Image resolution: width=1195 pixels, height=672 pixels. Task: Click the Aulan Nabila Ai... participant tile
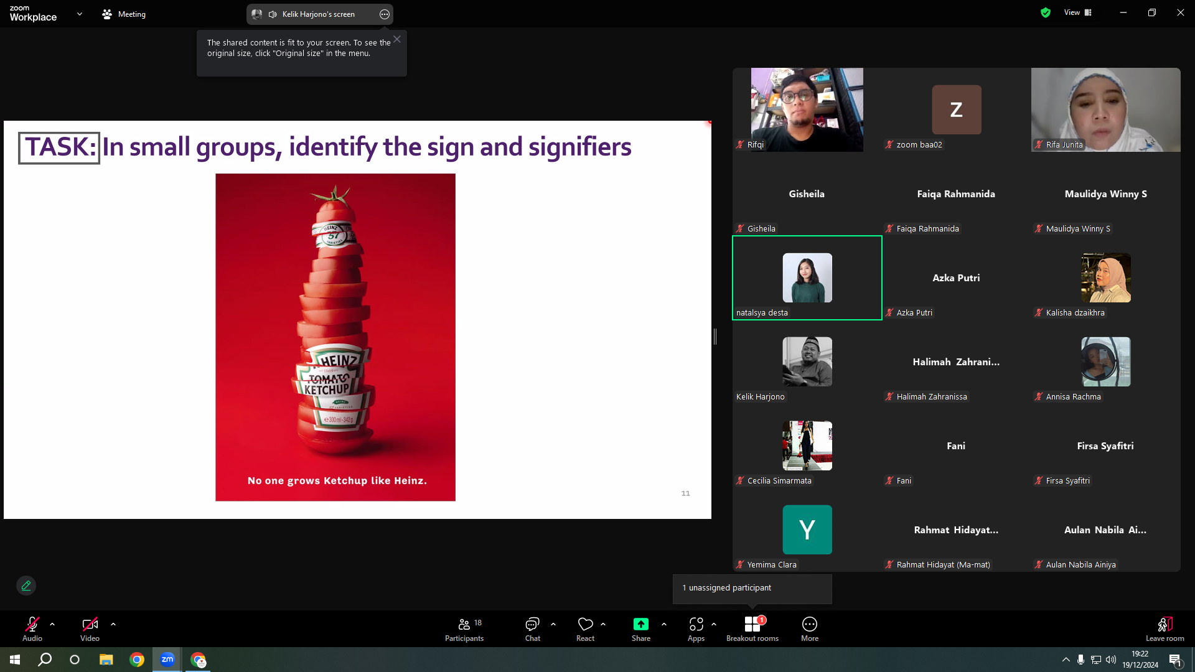click(x=1106, y=530)
